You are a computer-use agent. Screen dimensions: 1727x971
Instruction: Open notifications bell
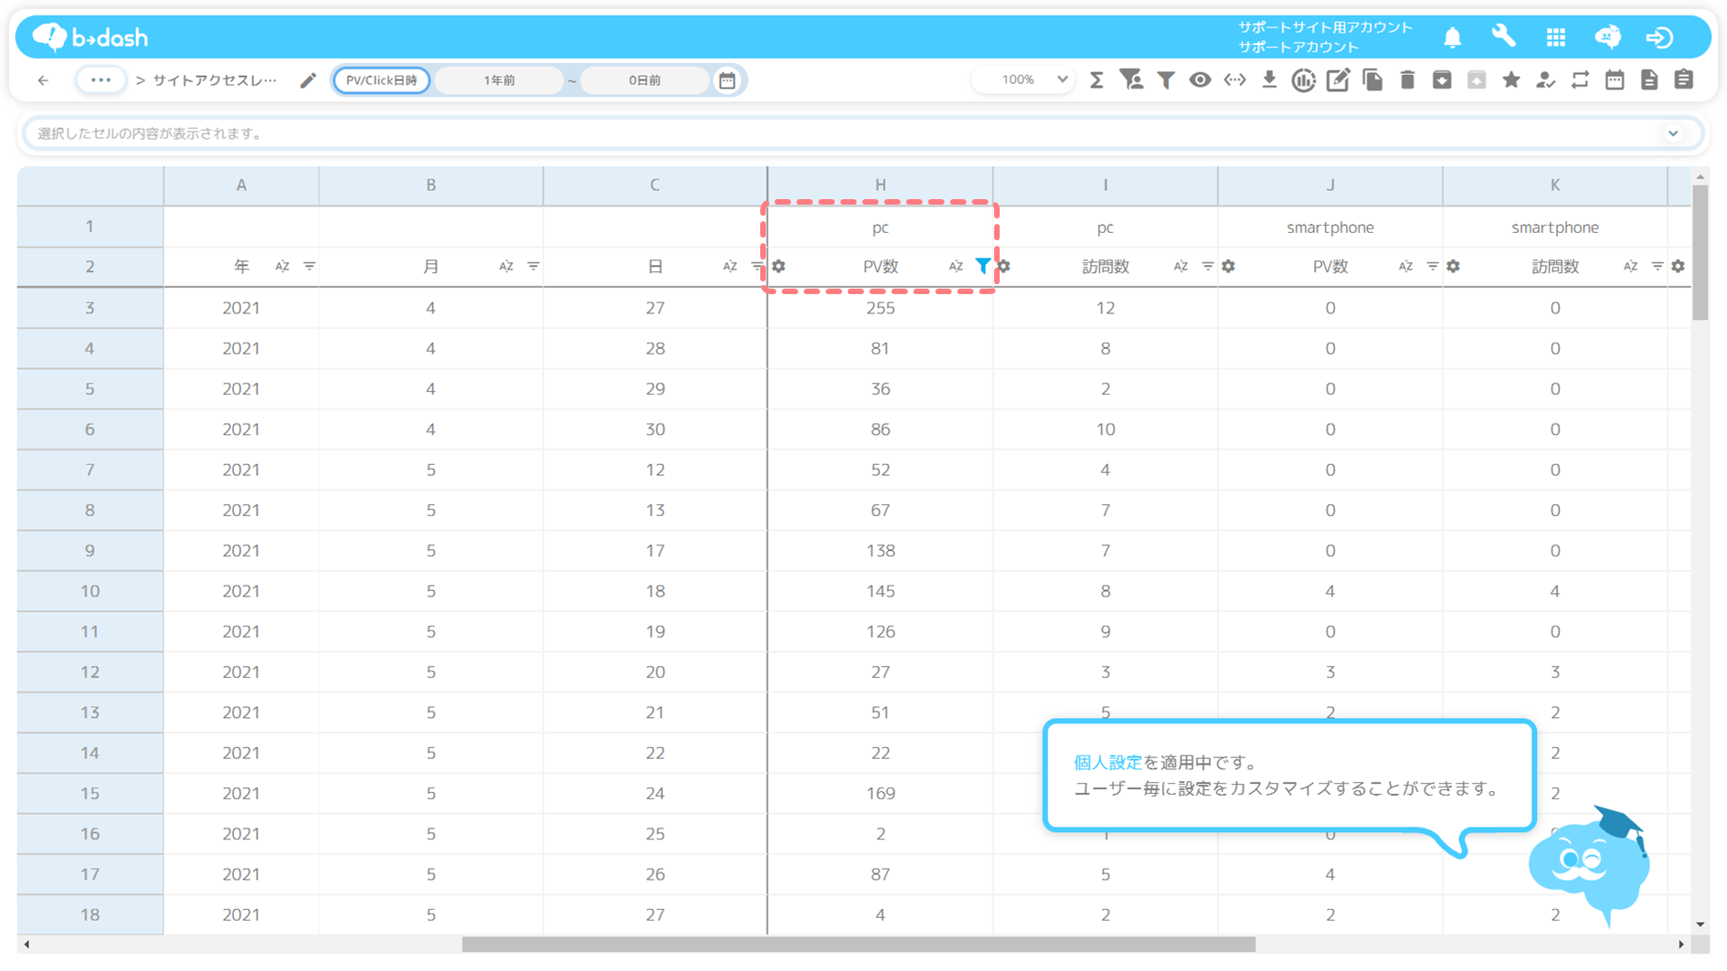(x=1452, y=37)
